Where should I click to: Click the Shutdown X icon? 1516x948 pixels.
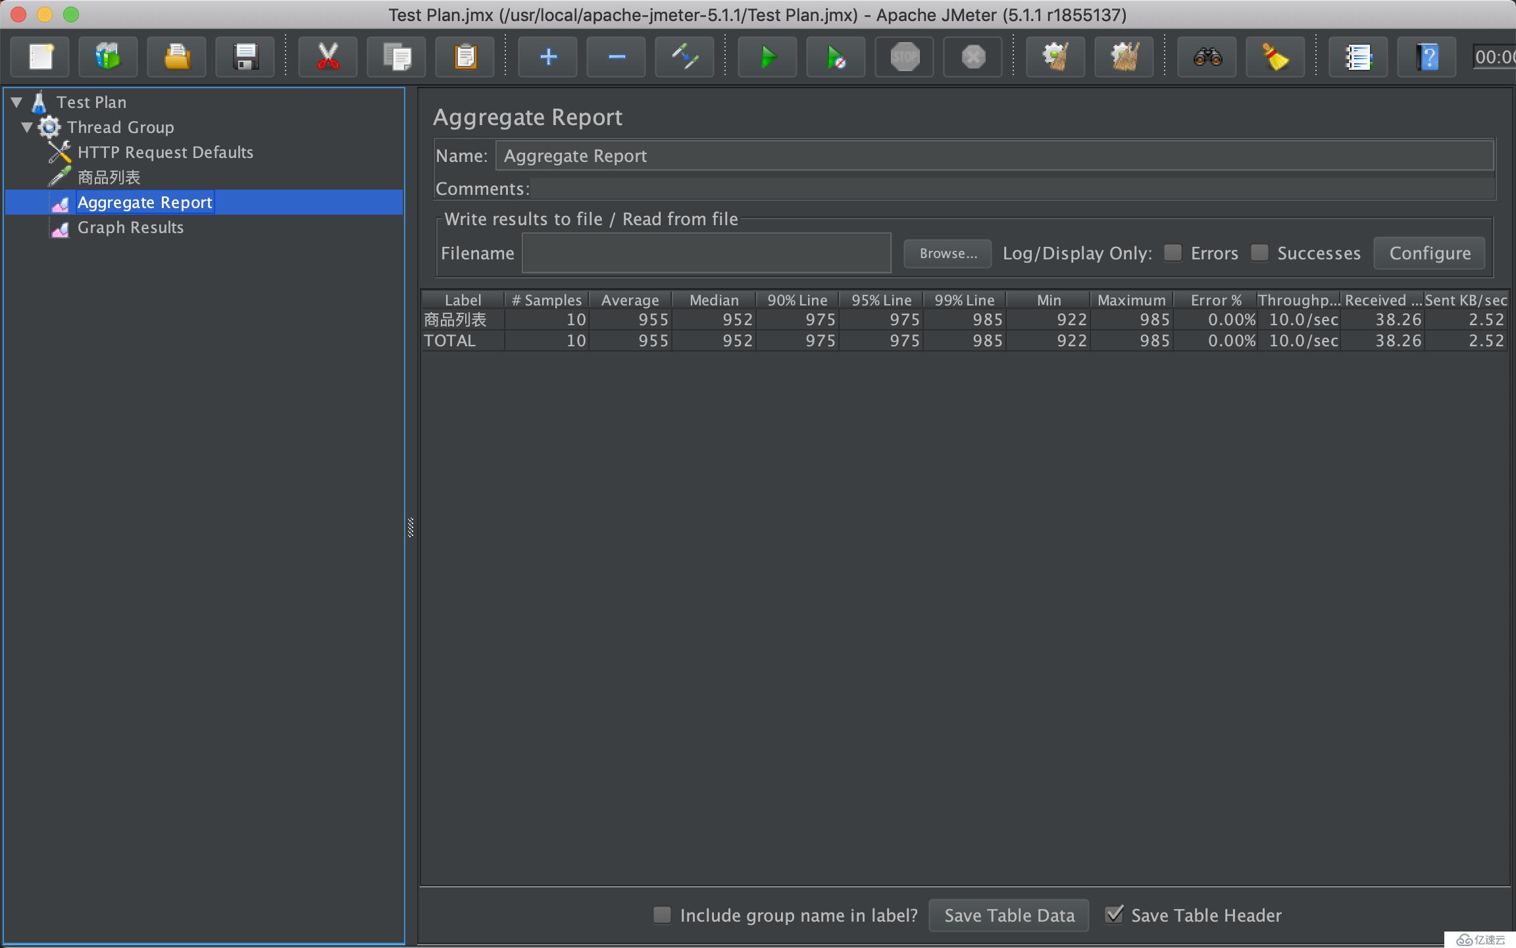tap(973, 57)
